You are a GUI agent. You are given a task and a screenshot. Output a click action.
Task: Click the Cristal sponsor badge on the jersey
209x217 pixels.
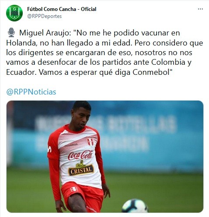(81, 168)
